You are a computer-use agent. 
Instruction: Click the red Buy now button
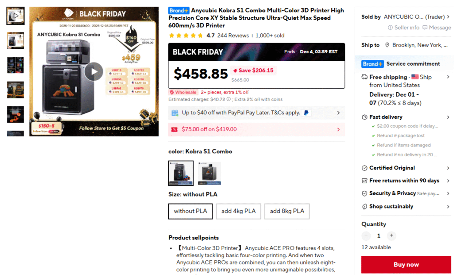tap(406, 264)
